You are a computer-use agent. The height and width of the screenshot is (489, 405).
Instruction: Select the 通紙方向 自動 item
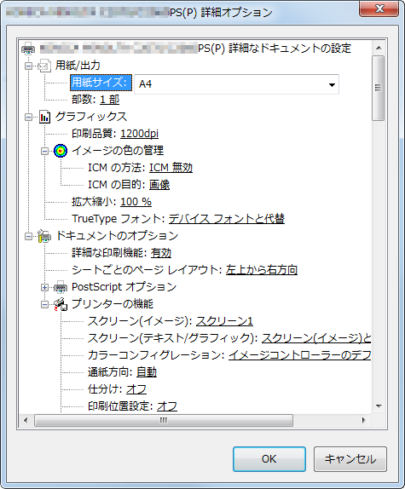point(147,372)
